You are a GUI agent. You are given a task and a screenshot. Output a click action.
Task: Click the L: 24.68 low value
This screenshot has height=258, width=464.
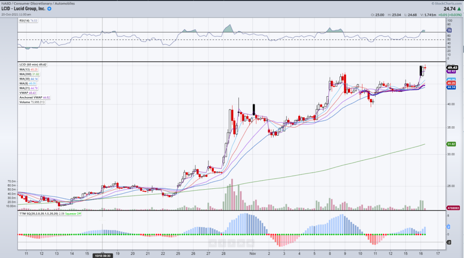tap(411, 15)
